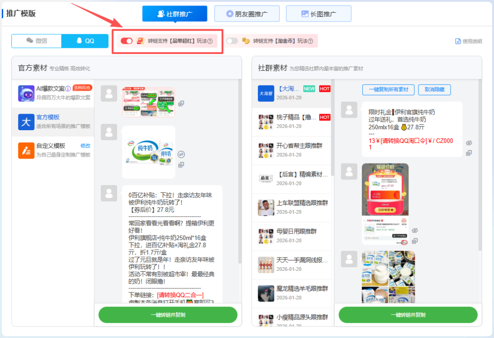Select 母婴日用跟推群 group
The height and width of the screenshot is (338, 494).
tap(292, 236)
